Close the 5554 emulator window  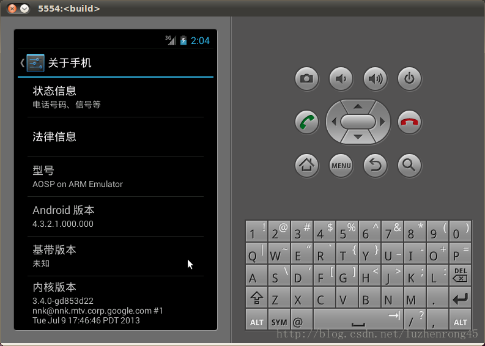coord(12,9)
